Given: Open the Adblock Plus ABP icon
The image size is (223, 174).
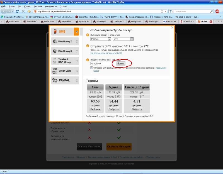Looking at the screenshot, I should [217, 11].
